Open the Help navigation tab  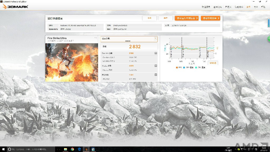point(263,7)
